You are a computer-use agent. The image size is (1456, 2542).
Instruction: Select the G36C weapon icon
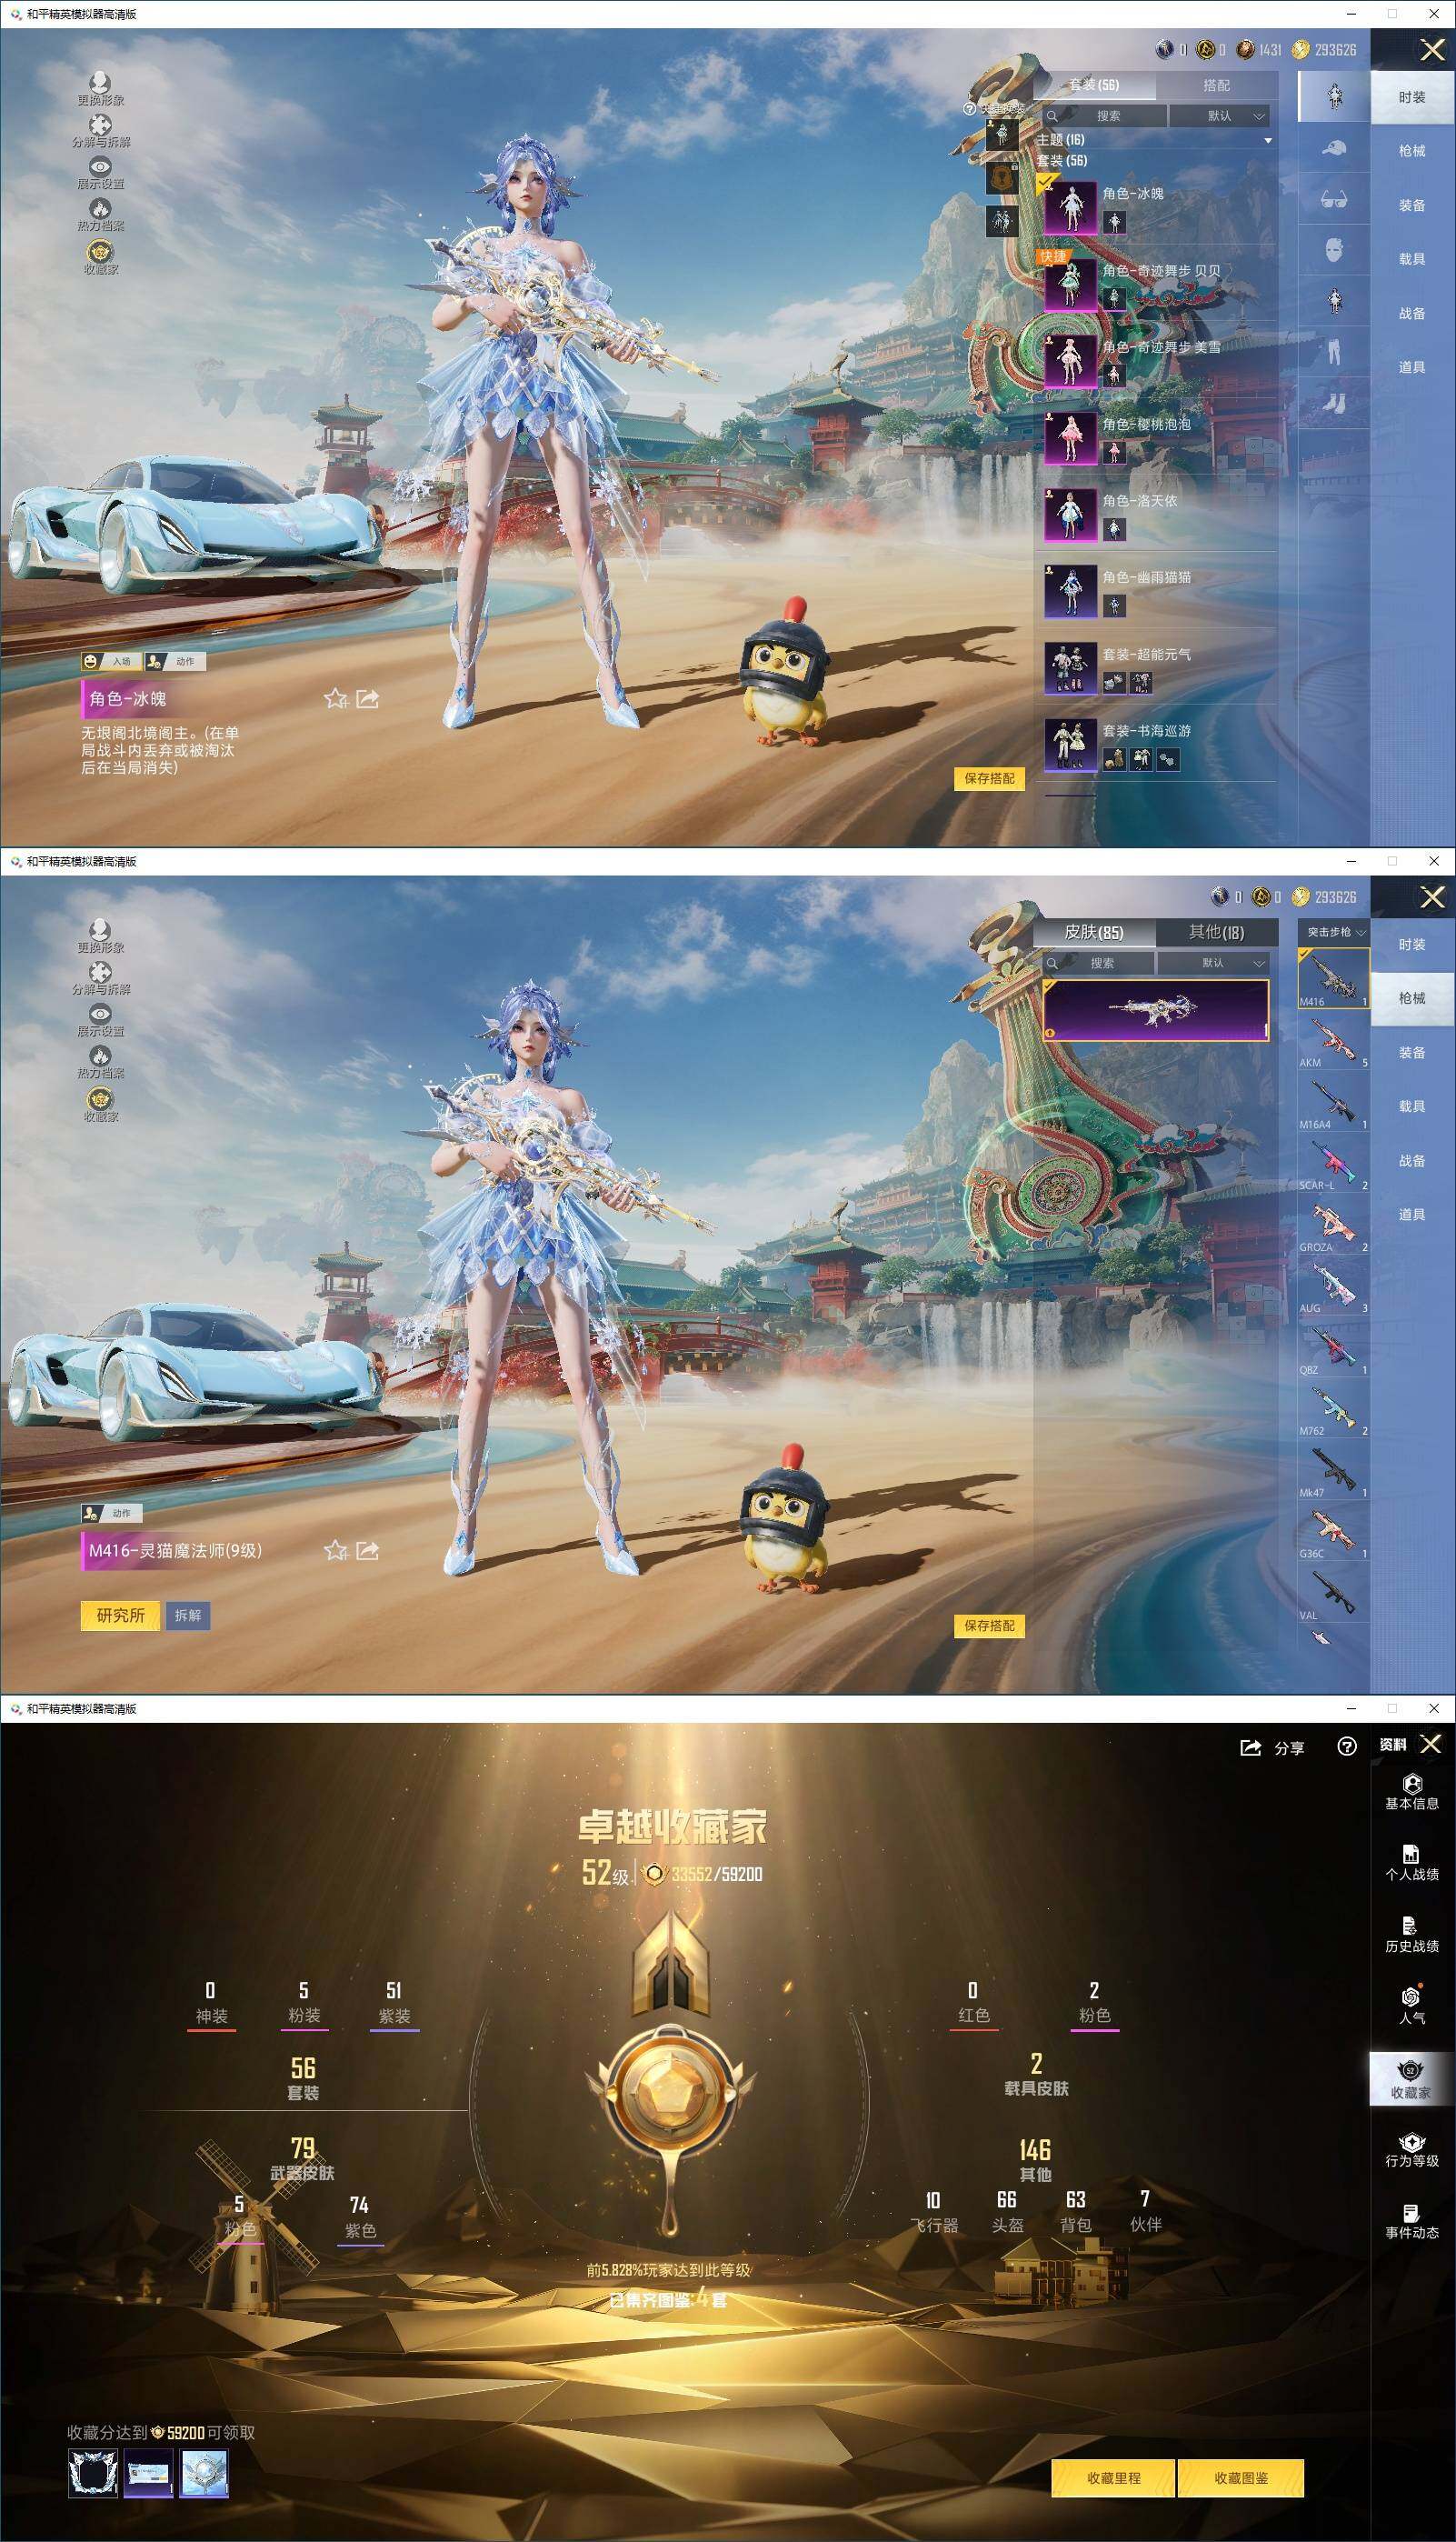point(1333,1531)
